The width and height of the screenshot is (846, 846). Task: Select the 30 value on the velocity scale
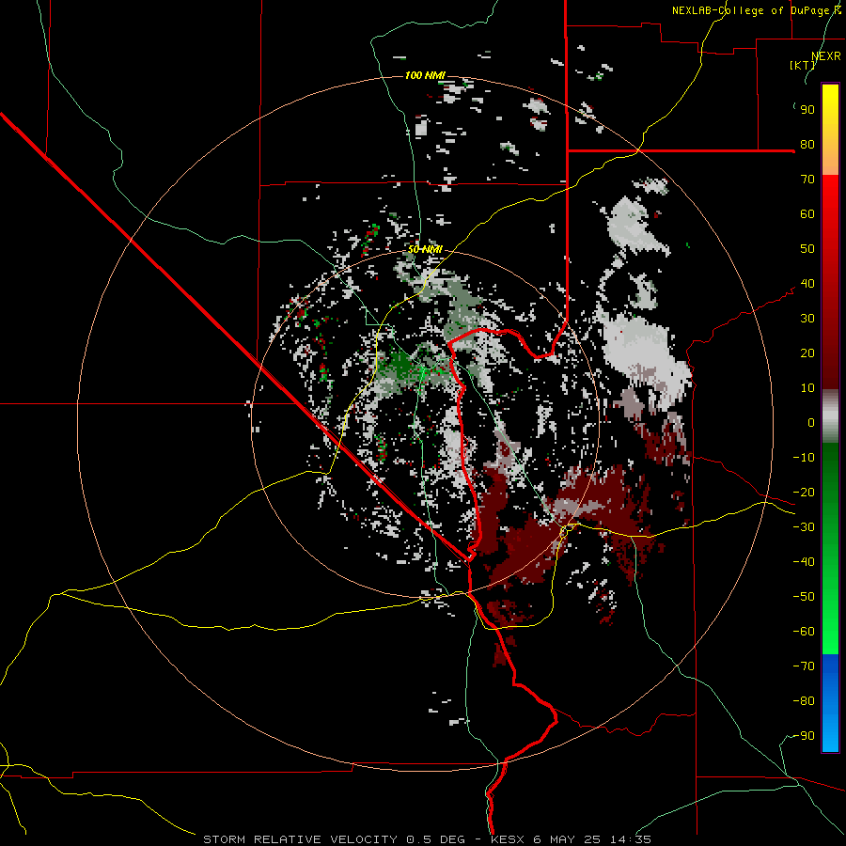pos(807,319)
